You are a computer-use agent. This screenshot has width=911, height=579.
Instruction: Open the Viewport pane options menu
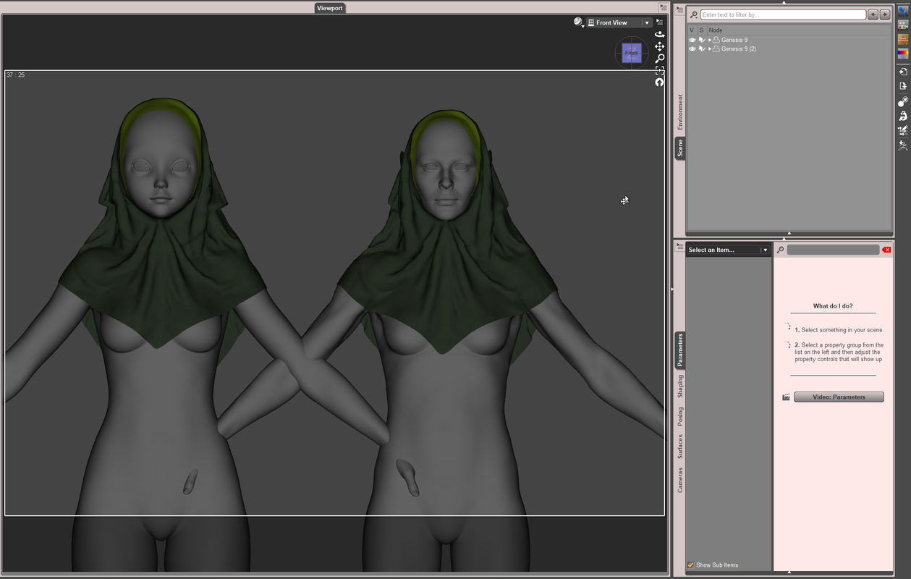(664, 7)
